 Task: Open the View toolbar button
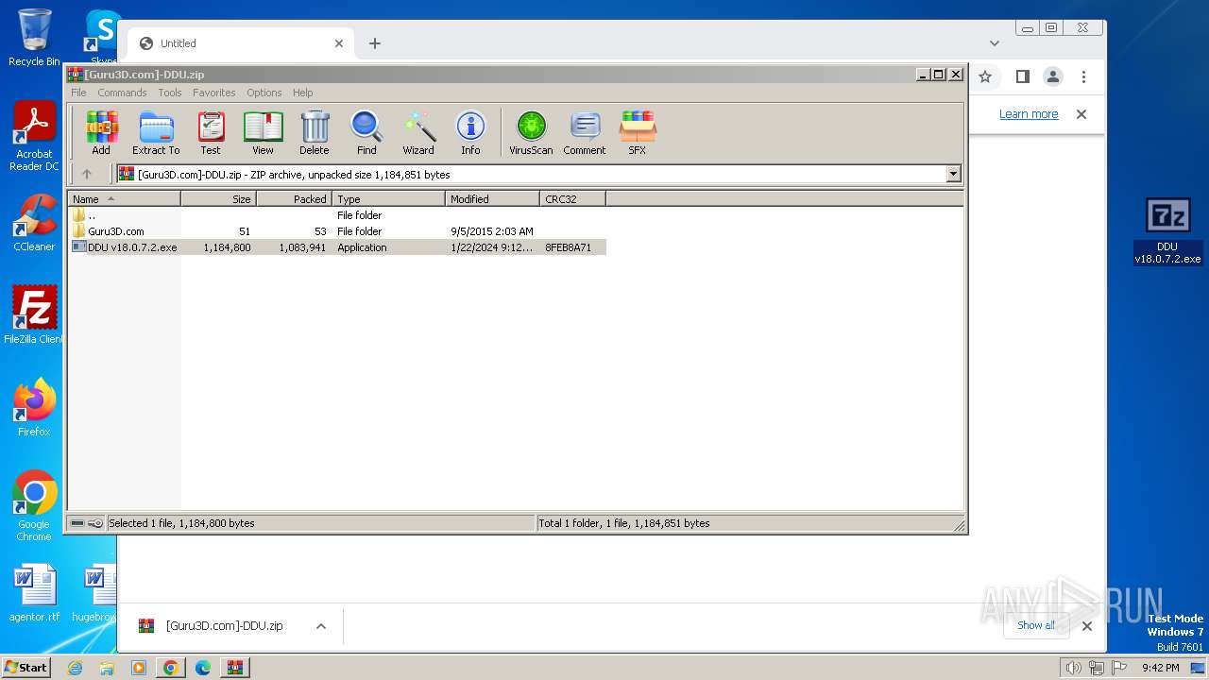click(263, 132)
